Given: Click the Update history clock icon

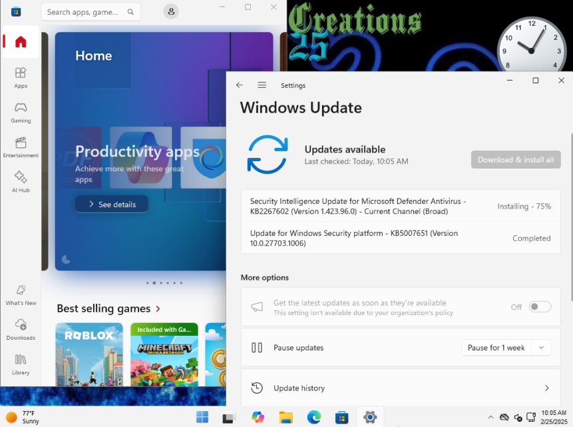Looking at the screenshot, I should tap(257, 388).
